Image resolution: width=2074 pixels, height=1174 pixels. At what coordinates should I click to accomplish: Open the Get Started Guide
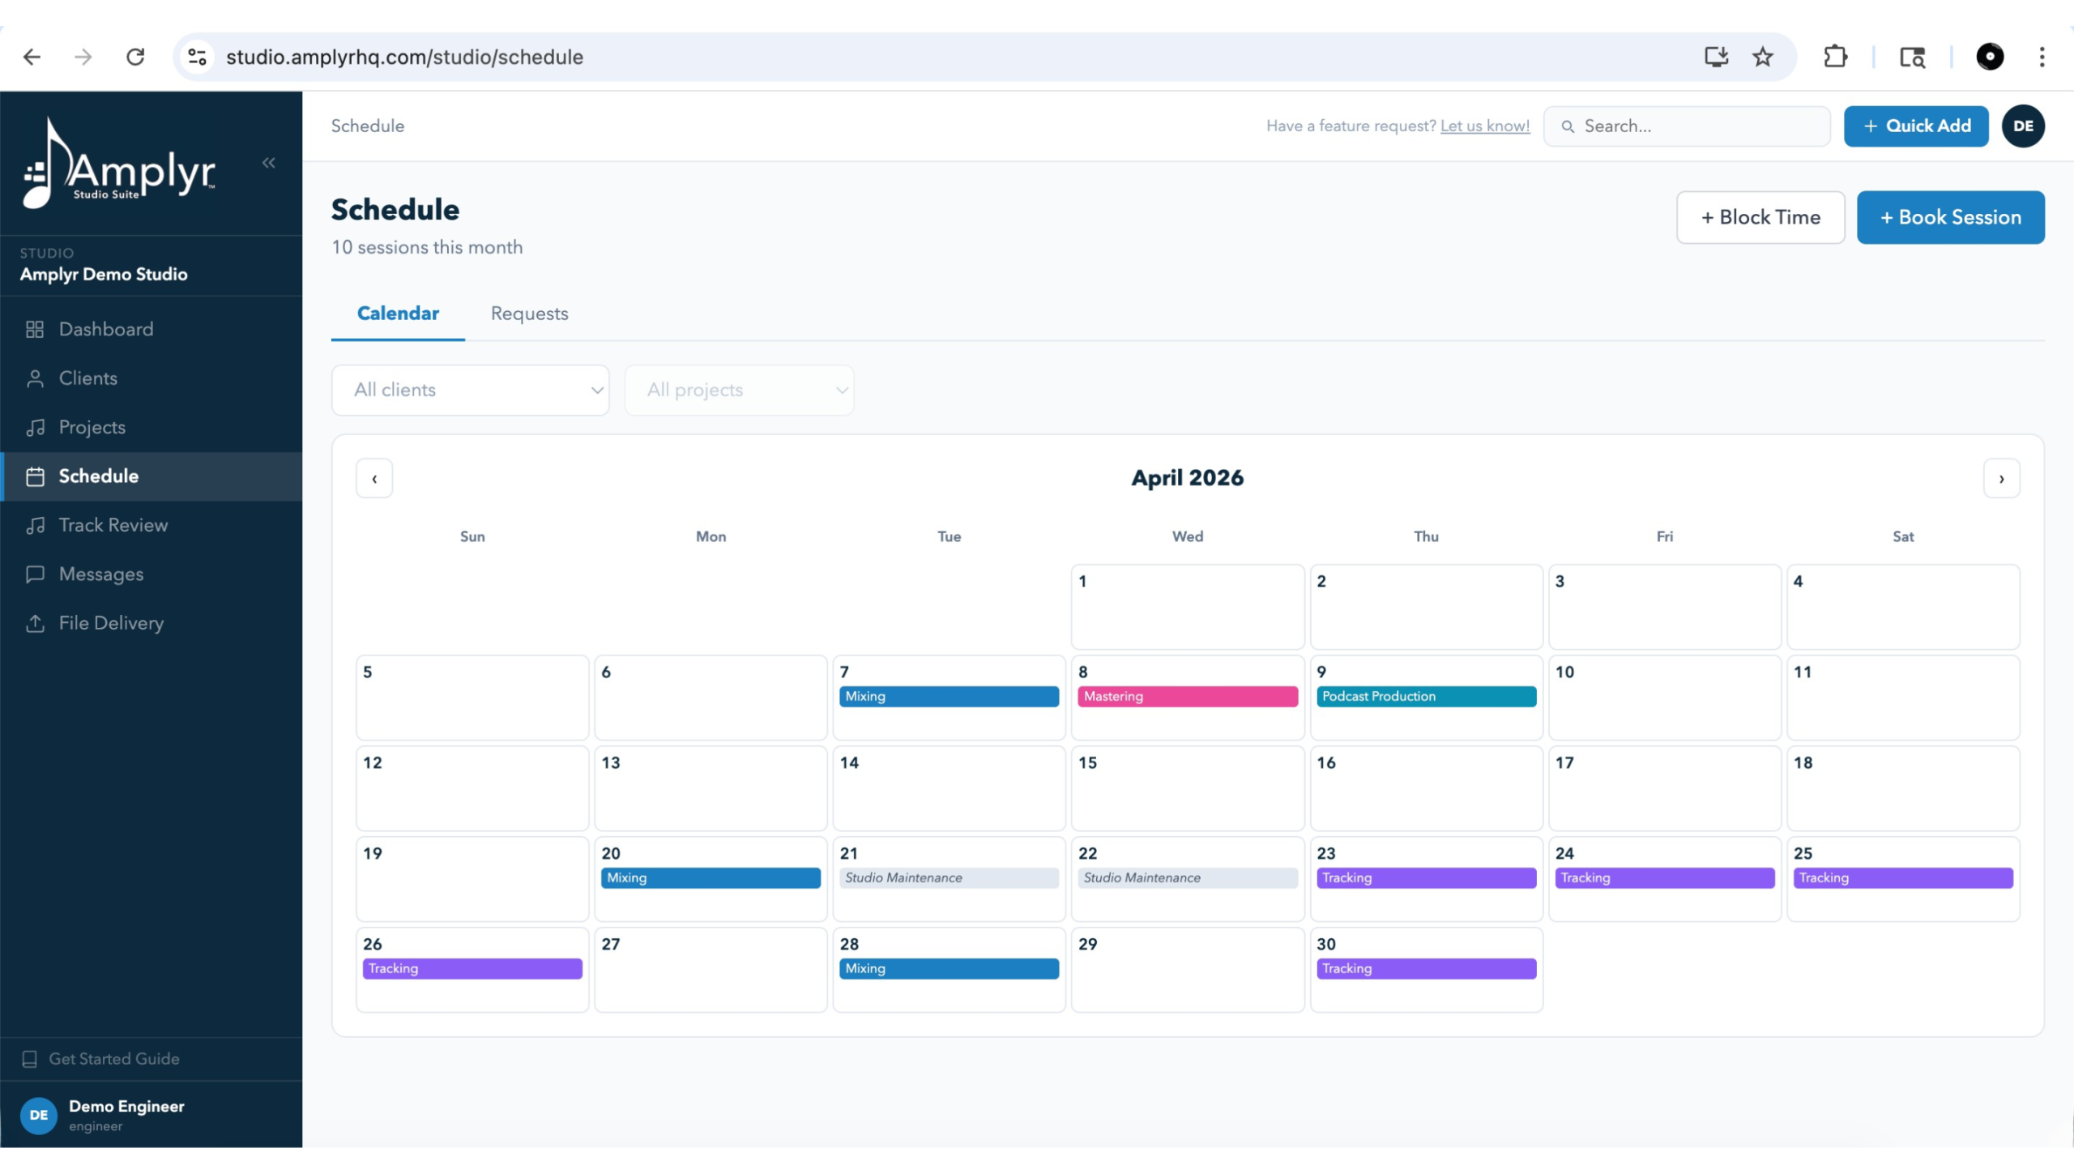pyautogui.click(x=113, y=1058)
